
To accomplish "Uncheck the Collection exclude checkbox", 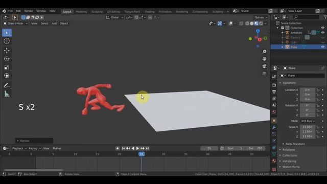I will click(283, 28).
